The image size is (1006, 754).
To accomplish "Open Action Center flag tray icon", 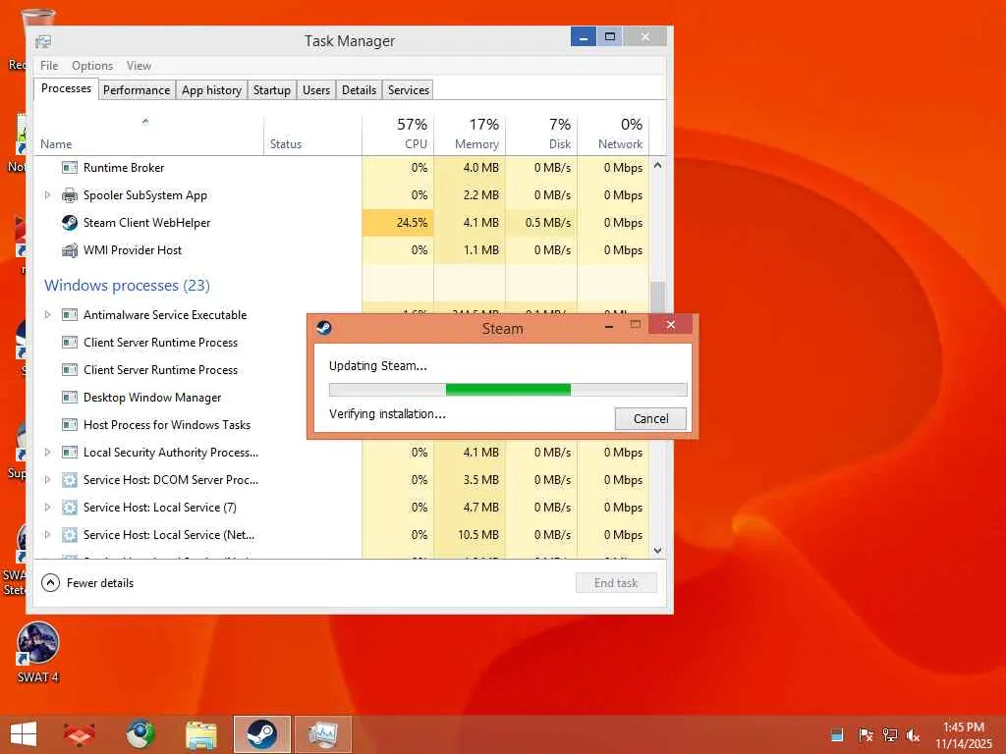I will pos(866,734).
